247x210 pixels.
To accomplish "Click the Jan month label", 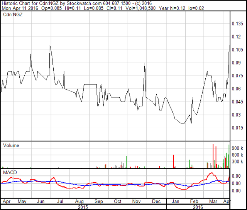I will click(x=175, y=202).
